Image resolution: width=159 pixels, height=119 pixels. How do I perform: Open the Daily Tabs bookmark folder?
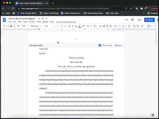(112, 13)
